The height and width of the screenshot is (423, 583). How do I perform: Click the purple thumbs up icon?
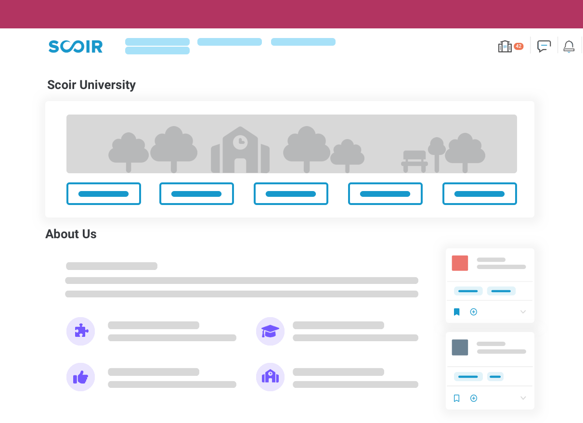(81, 377)
